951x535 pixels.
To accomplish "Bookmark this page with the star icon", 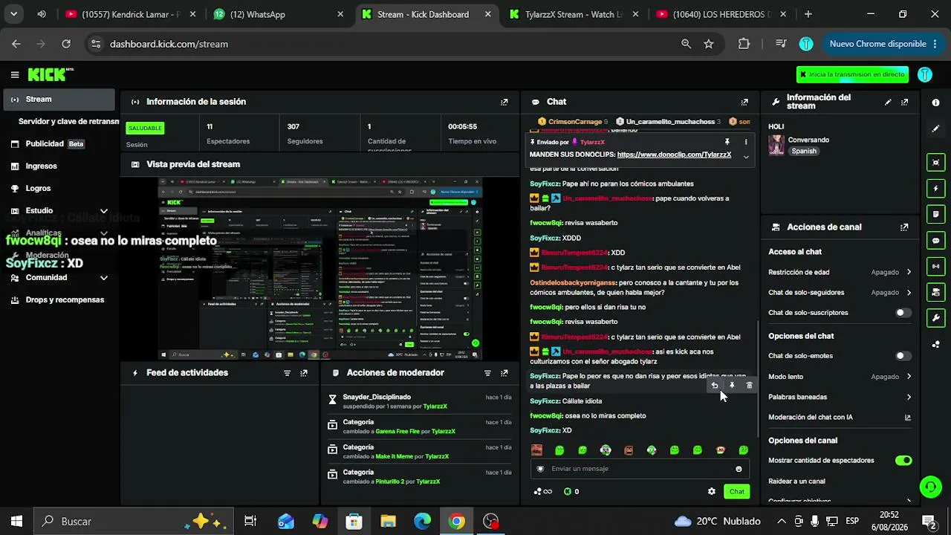I will click(x=709, y=44).
